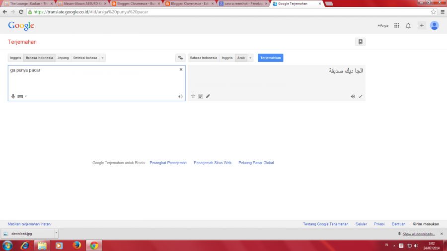This screenshot has width=447, height=251.
Task: Click the taskbar volume icon
Action: click(416, 246)
